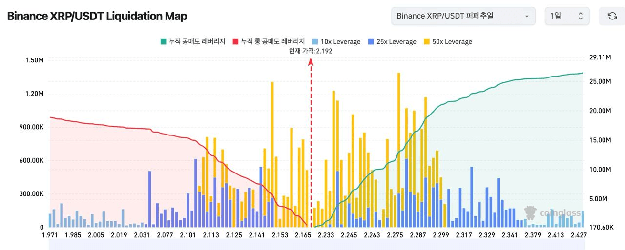Image resolution: width=625 pixels, height=250 pixels.
Task: Toggle the 누적 공매도 레버리지 legend series
Action: tap(192, 42)
